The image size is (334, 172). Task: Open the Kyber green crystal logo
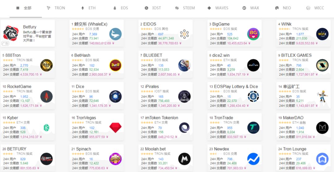pyautogui.click(x=46, y=128)
